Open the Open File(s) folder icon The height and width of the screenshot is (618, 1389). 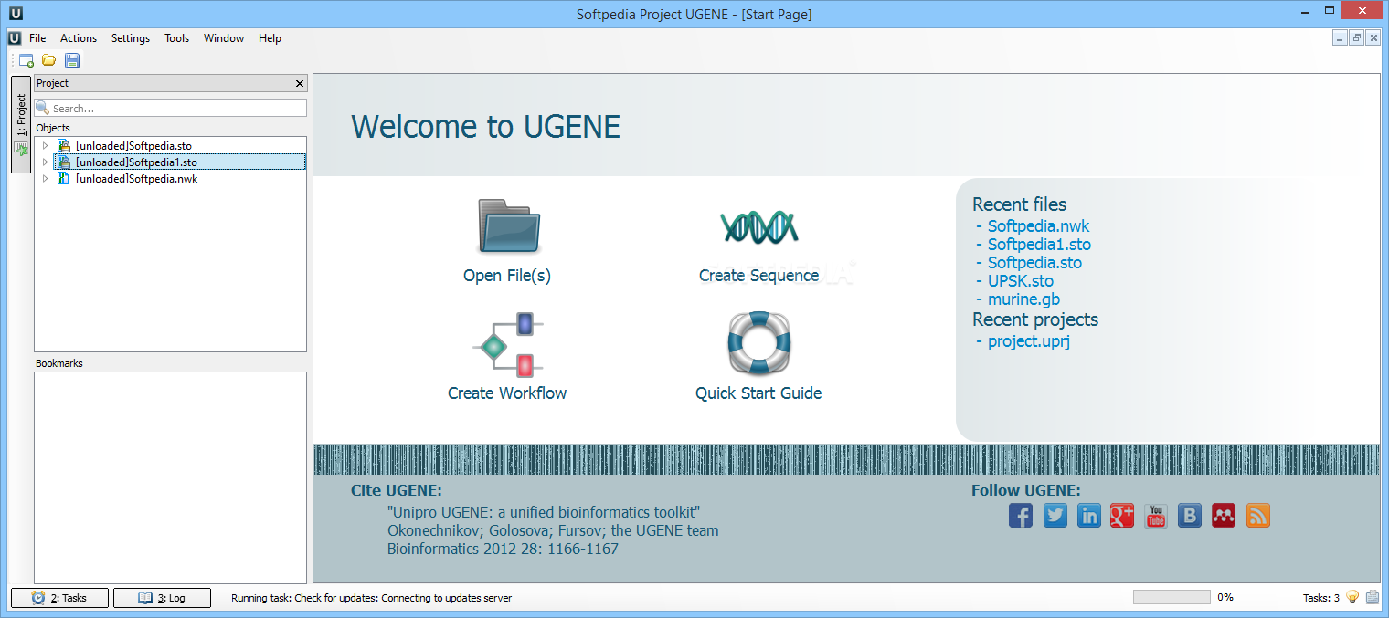[508, 225]
